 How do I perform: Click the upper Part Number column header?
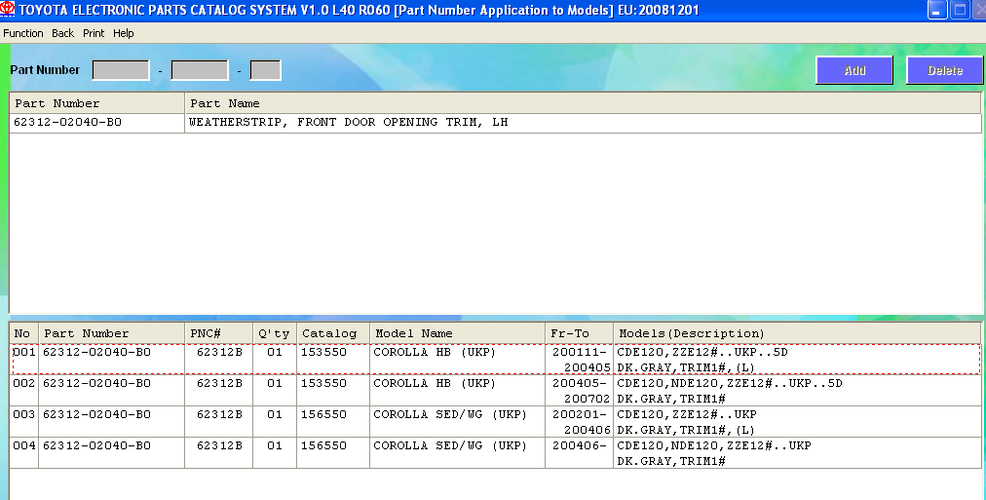97,103
